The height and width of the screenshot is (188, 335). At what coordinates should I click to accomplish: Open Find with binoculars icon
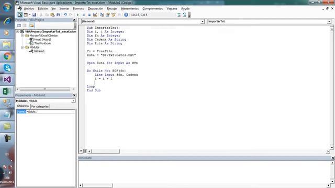[58, 15]
